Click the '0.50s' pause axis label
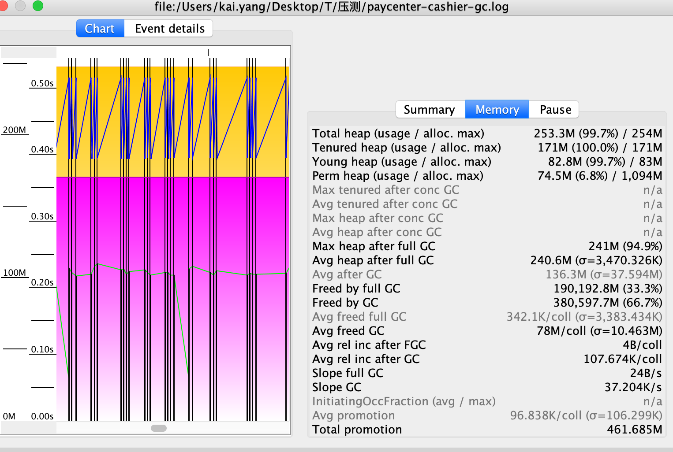 click(42, 83)
